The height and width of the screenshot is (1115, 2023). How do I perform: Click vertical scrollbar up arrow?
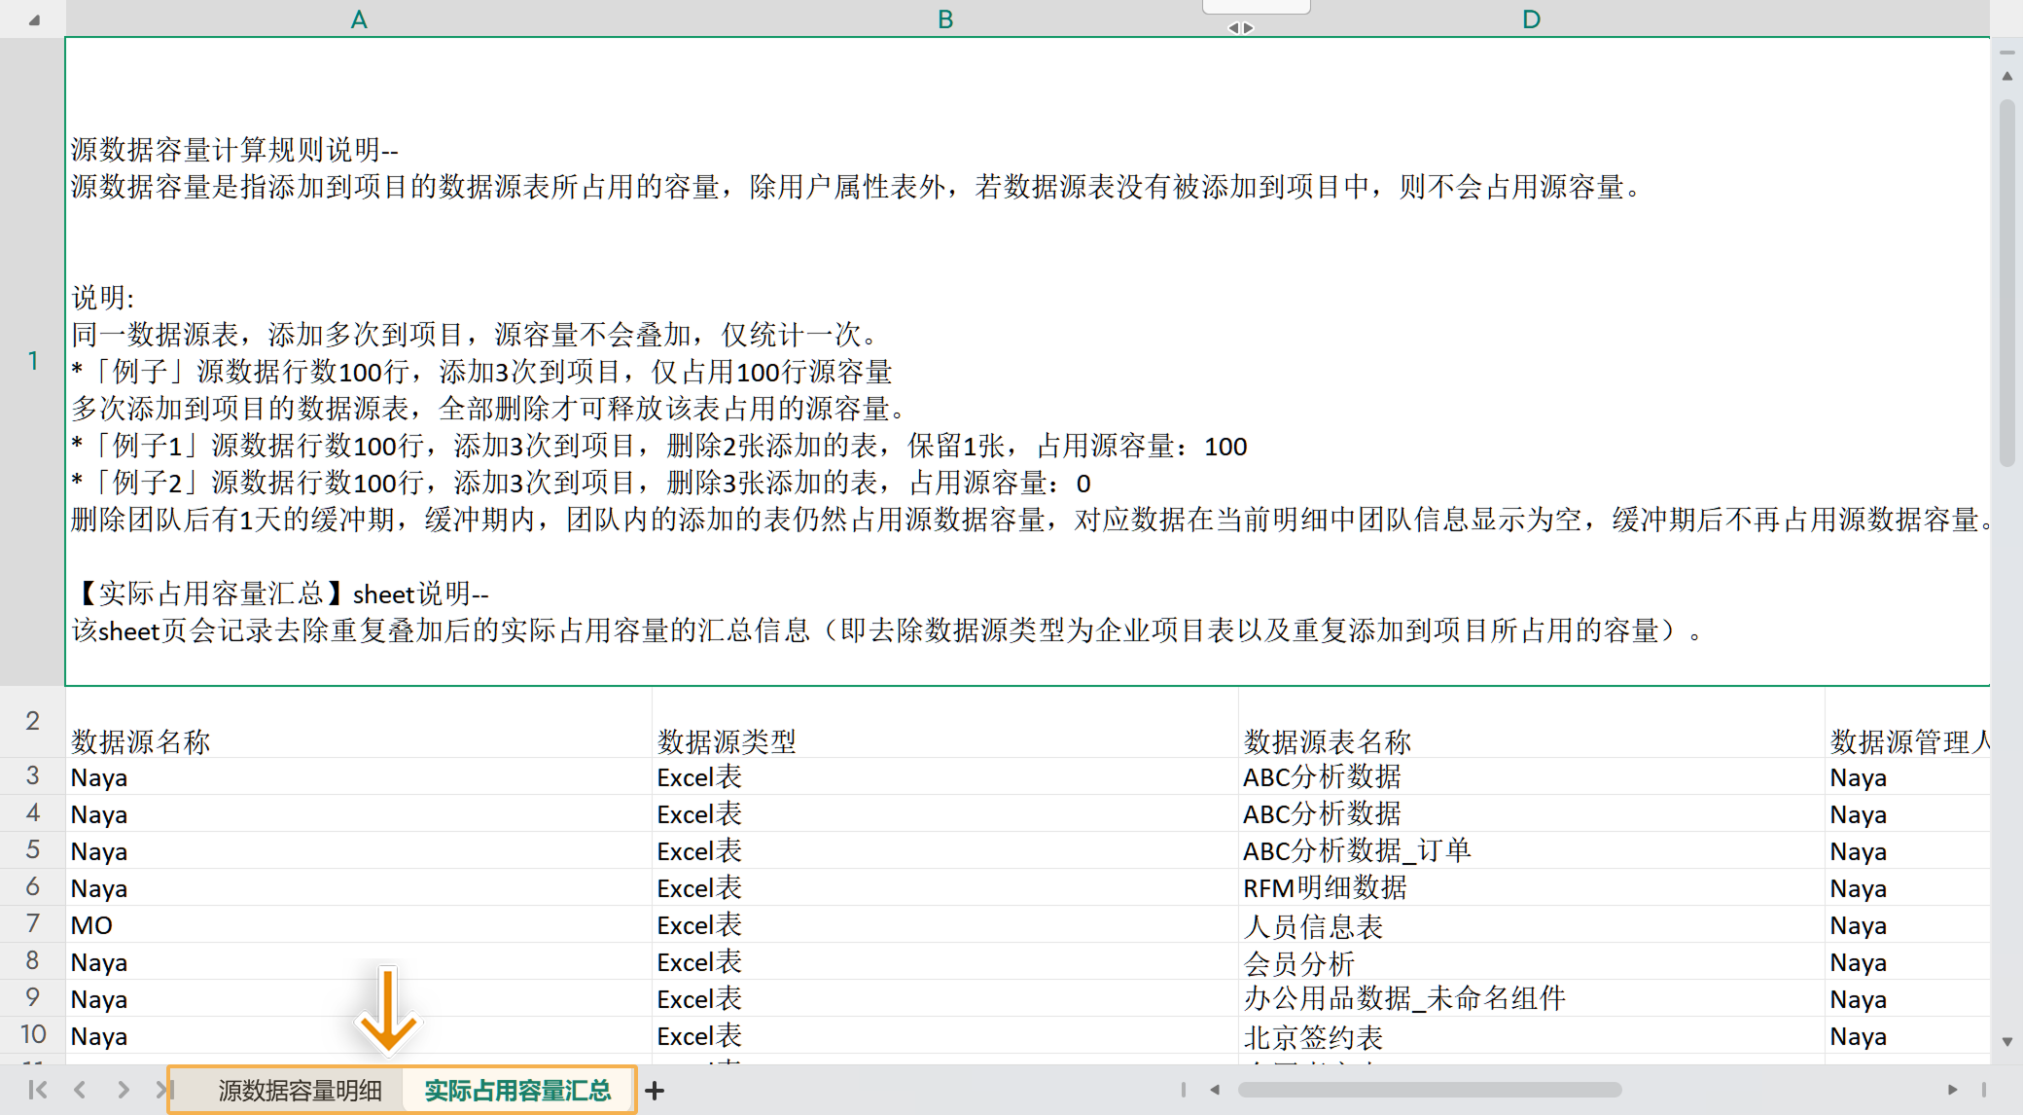pyautogui.click(x=2007, y=76)
